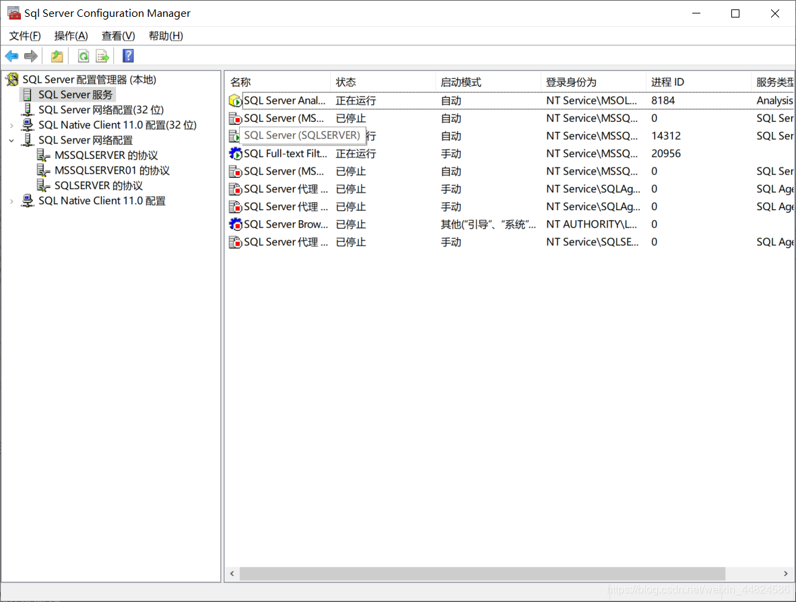
Task: Expand SQL Native Client 11.0 配置(32 位) node
Action: tap(11, 125)
